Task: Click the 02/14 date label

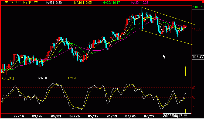Action: point(19,116)
